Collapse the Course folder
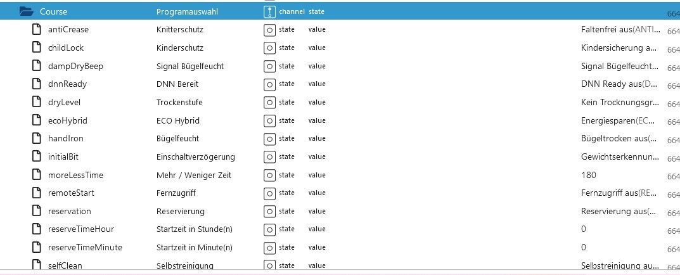 pos(26,11)
